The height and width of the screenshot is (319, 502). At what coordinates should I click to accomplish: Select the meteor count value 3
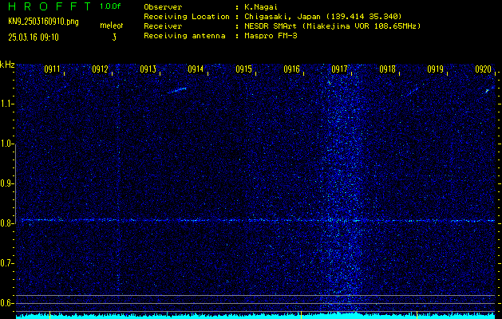click(x=114, y=37)
